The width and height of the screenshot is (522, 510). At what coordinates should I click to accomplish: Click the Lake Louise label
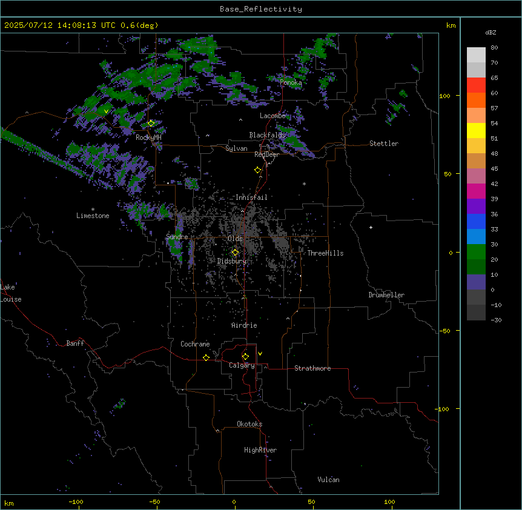point(11,293)
